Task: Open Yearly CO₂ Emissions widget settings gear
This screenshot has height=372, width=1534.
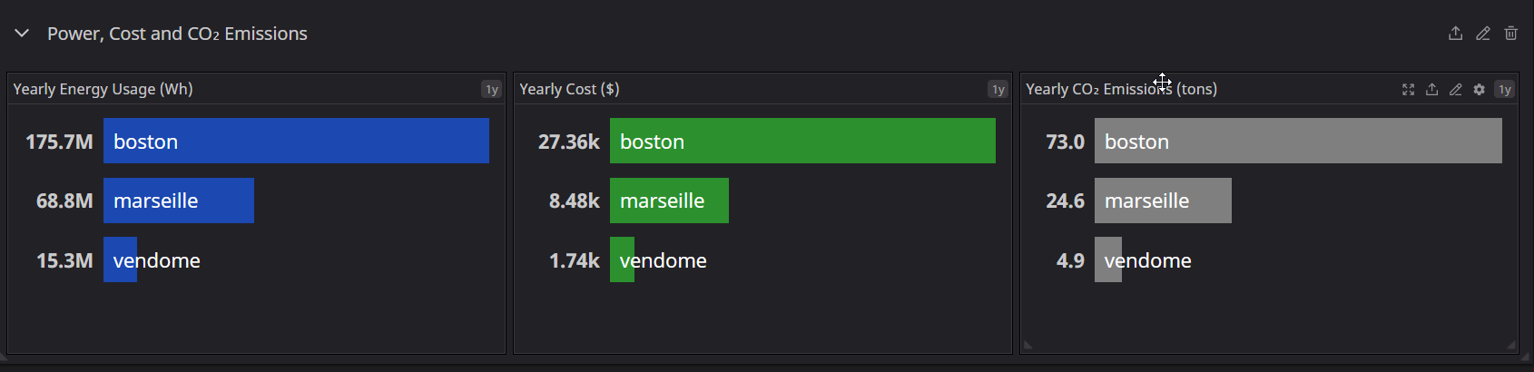Action: (x=1479, y=89)
